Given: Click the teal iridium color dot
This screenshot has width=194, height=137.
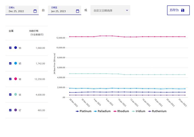Looking at the screenshot, I should (16, 94).
